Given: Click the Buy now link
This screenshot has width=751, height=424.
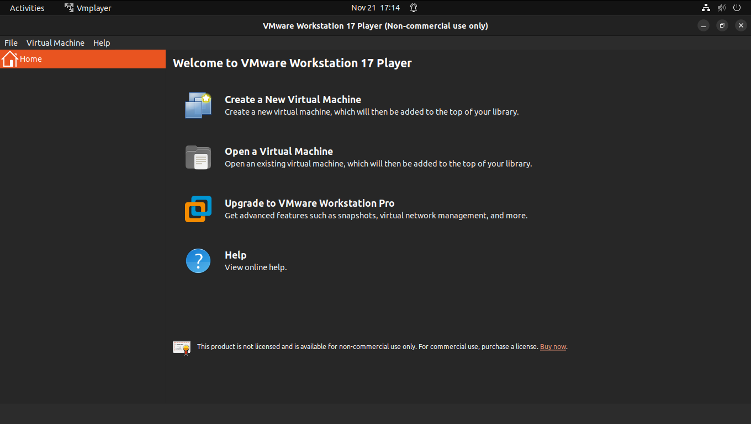Looking at the screenshot, I should point(553,346).
